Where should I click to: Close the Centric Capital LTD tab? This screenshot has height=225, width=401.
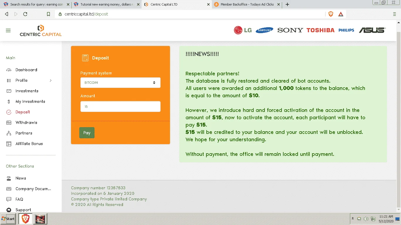[x=208, y=4]
